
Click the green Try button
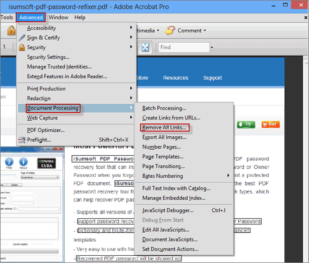tap(246, 124)
